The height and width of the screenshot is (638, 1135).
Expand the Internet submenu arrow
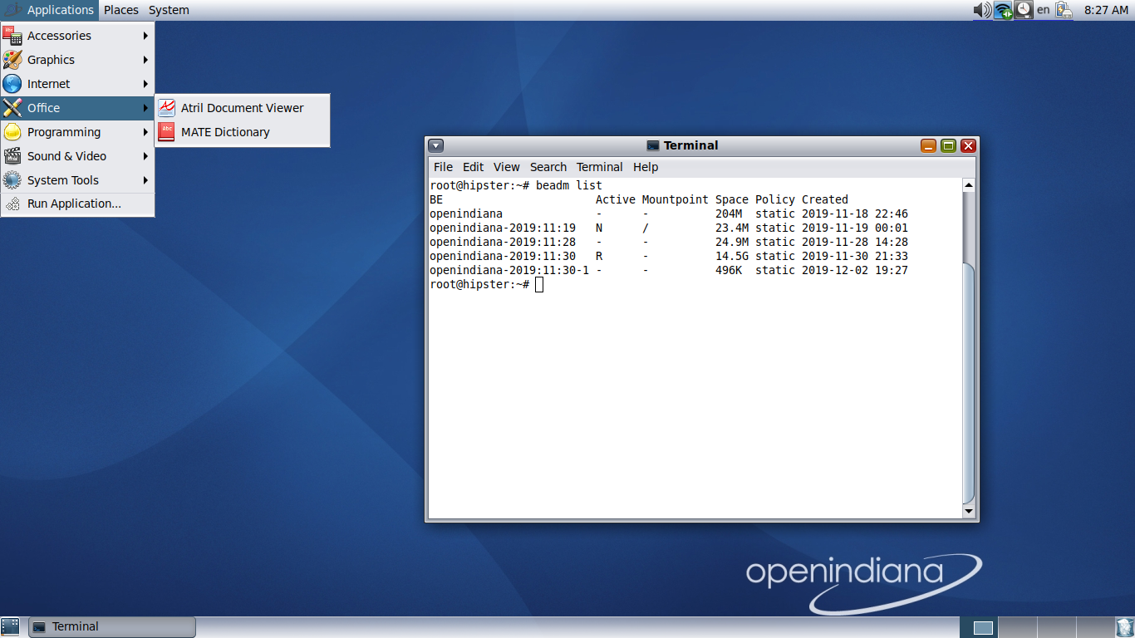click(145, 84)
